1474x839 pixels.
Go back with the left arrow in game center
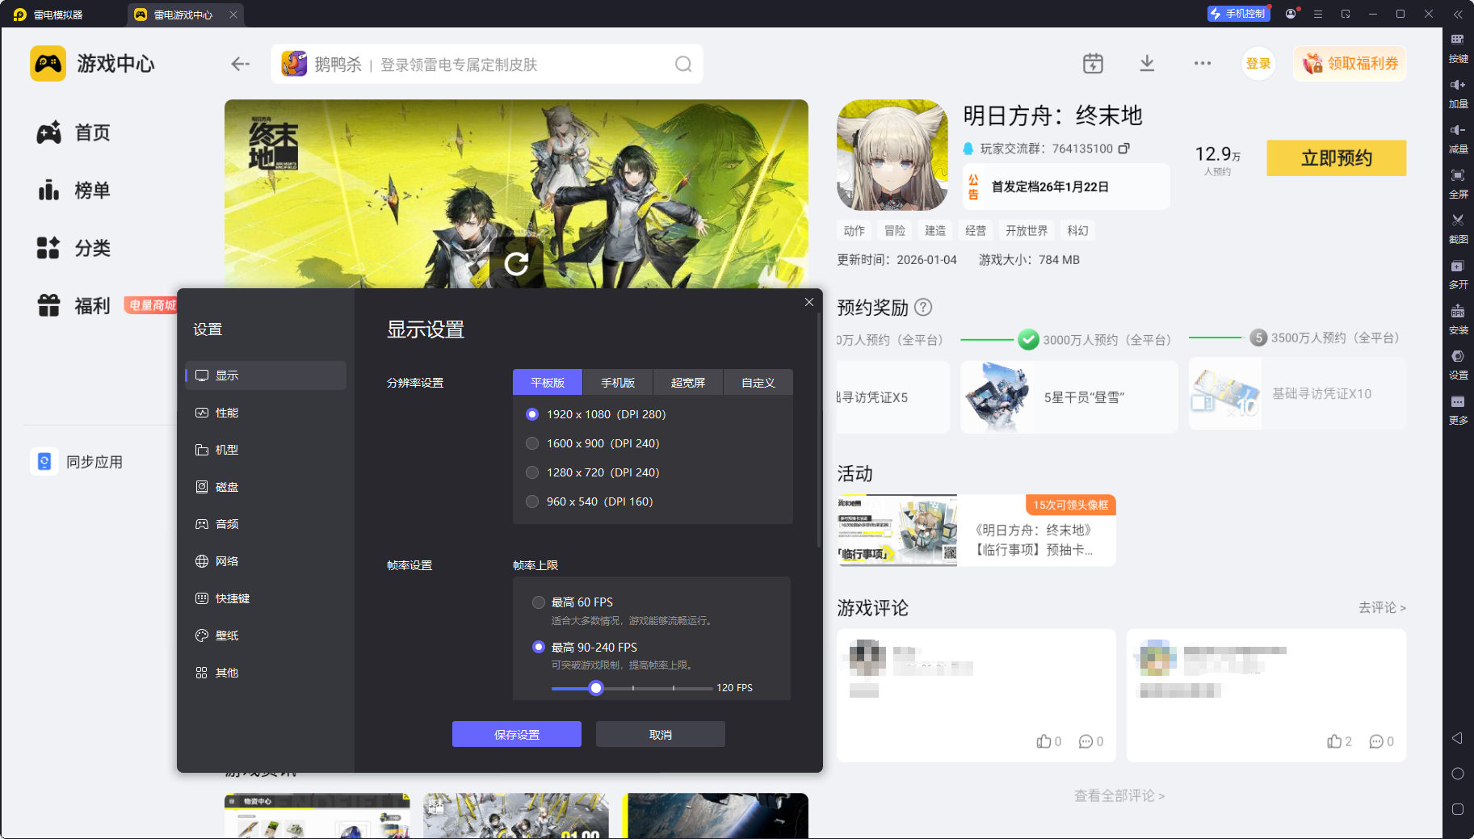[240, 64]
